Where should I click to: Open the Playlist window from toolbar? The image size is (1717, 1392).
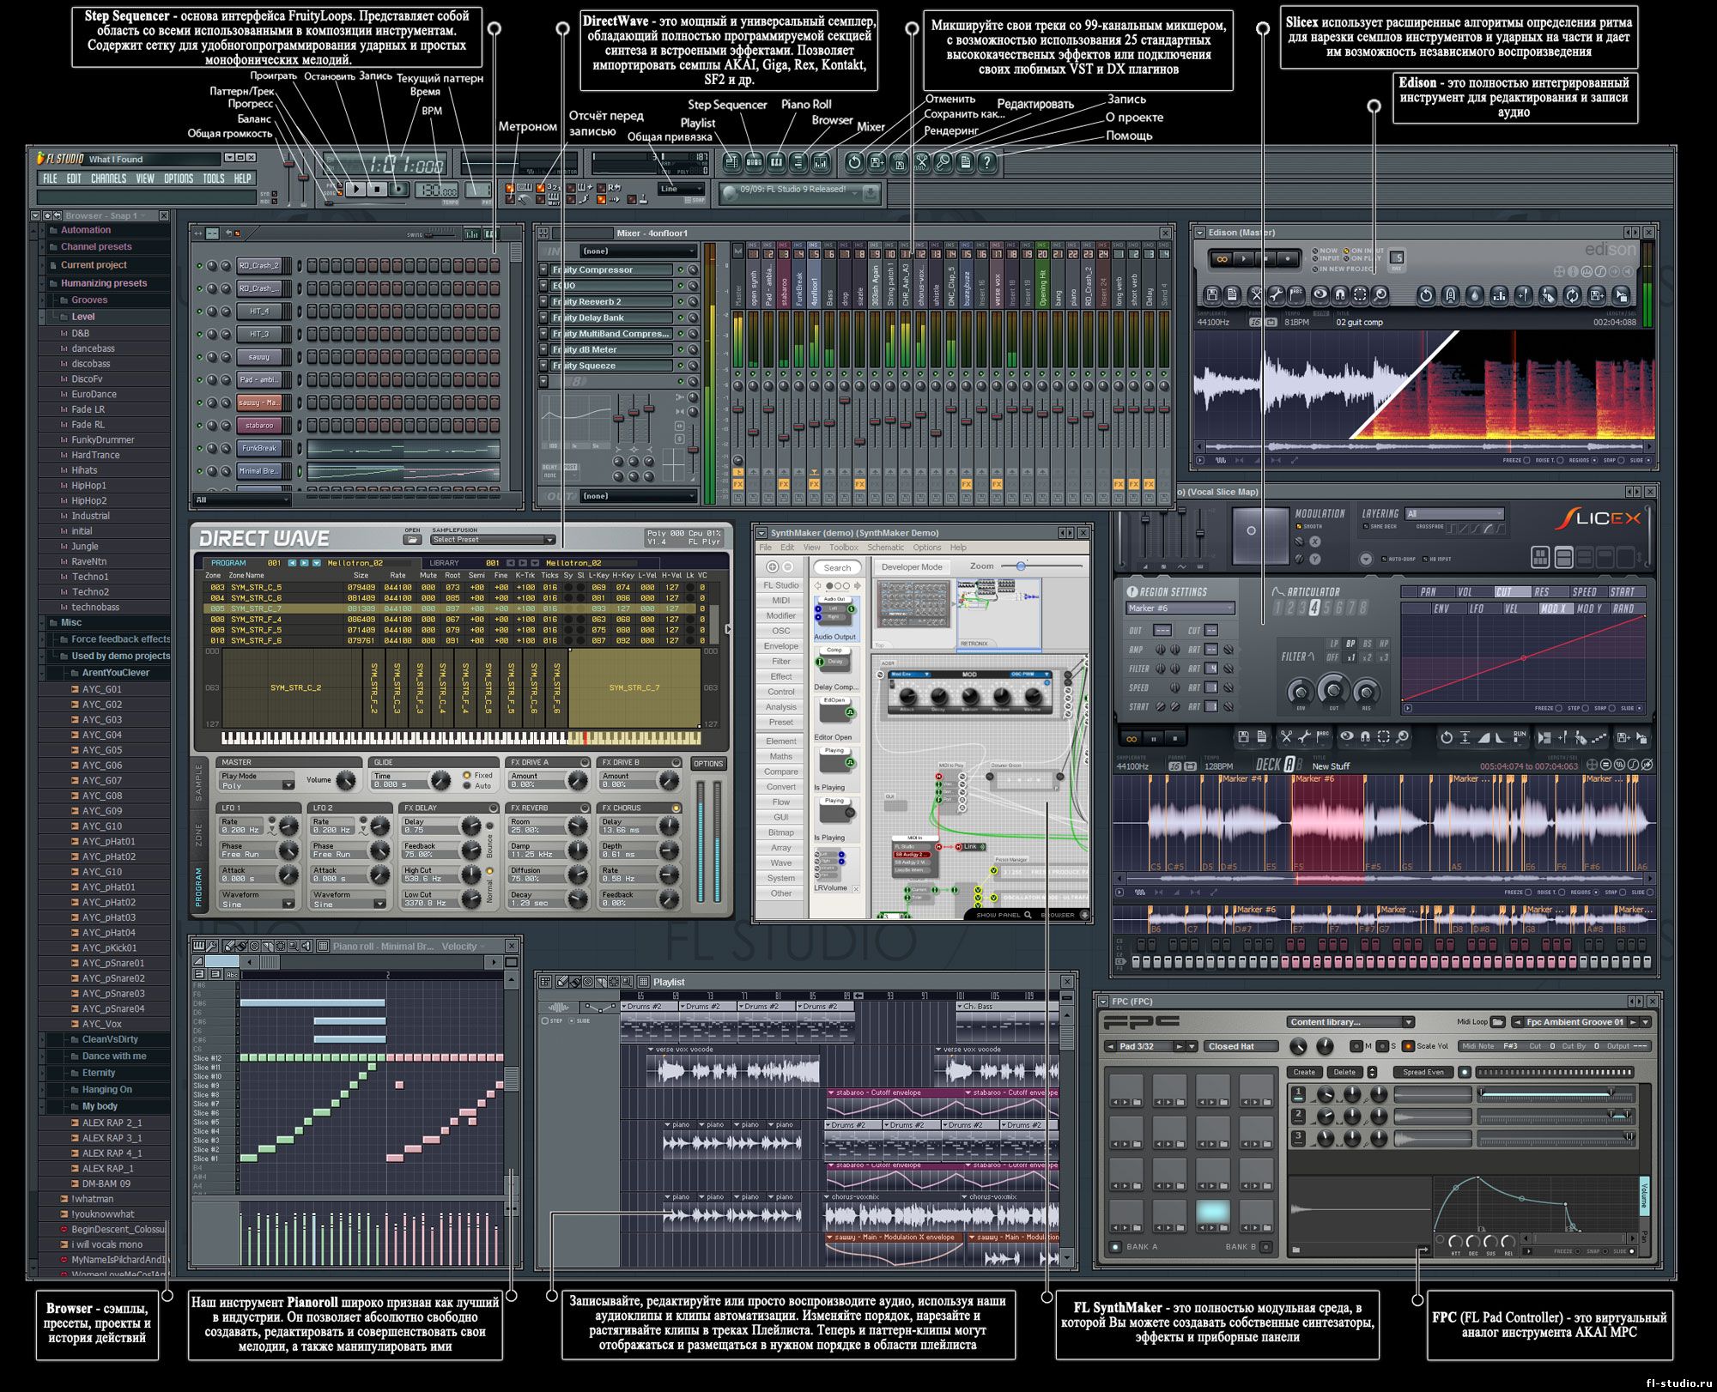click(731, 160)
